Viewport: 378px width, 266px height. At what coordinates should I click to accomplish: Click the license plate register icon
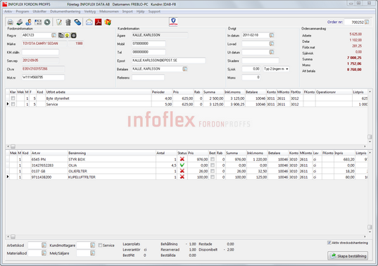38,23
